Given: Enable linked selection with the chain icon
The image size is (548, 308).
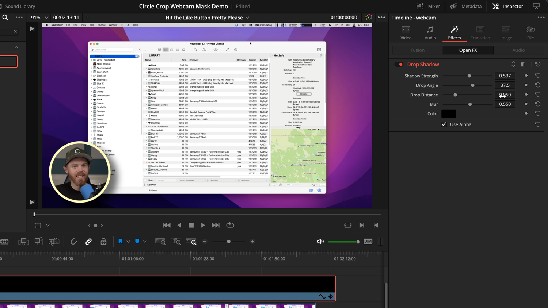Looking at the screenshot, I should (88, 241).
